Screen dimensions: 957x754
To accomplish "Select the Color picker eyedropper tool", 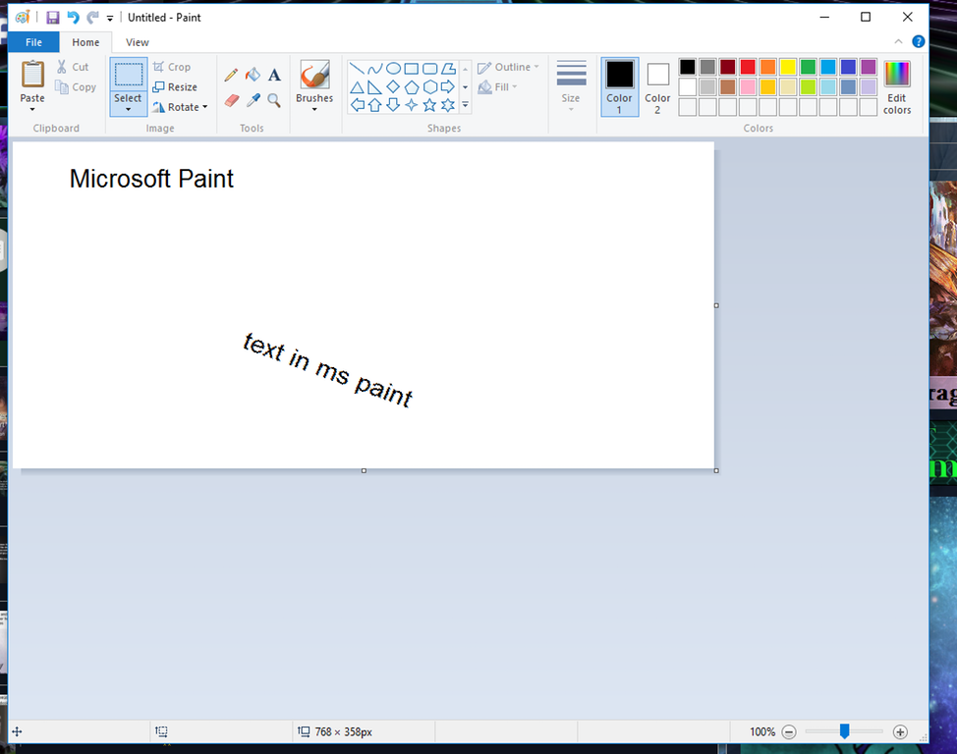I will [253, 100].
